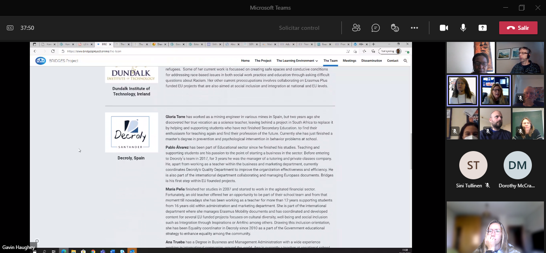Open the more actions ellipsis menu

(414, 28)
